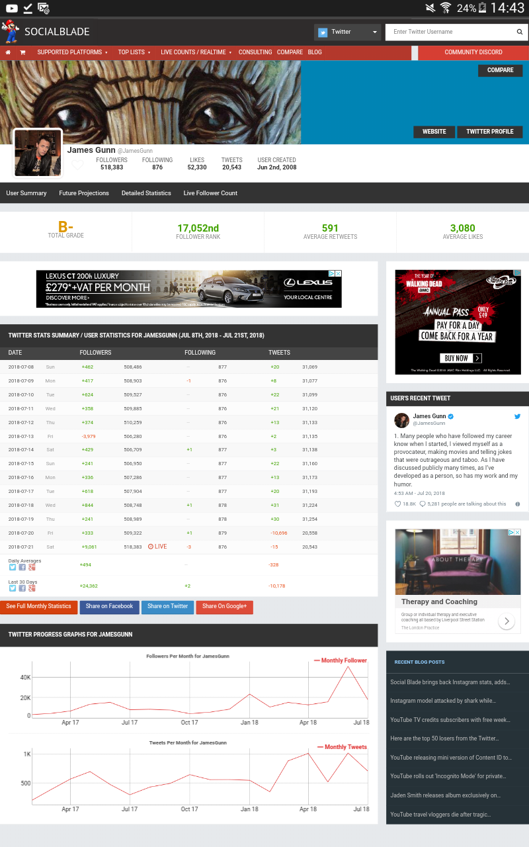
Task: Click the Monthly Tweets chart legend
Action: coord(343,747)
